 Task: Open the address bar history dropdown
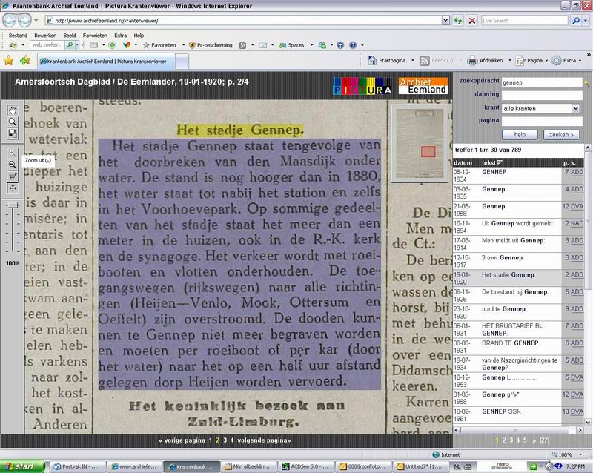tap(445, 21)
